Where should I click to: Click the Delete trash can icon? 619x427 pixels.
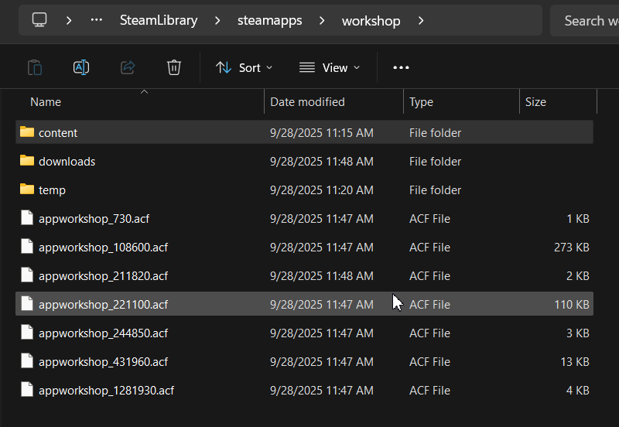174,67
